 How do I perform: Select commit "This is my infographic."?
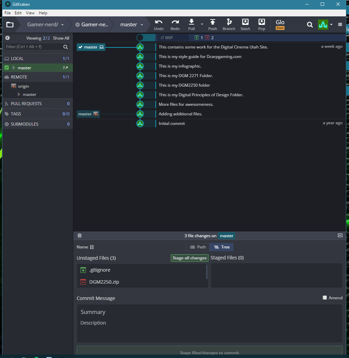click(180, 66)
